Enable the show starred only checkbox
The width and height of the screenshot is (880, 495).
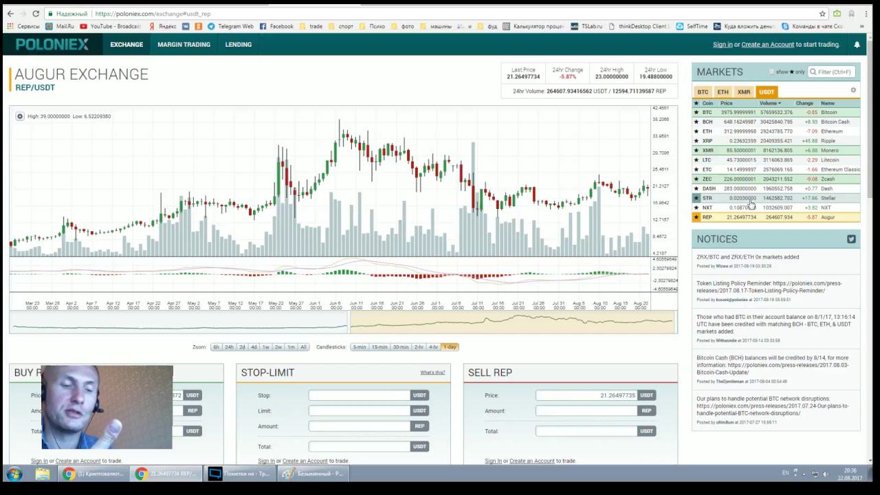pos(771,71)
